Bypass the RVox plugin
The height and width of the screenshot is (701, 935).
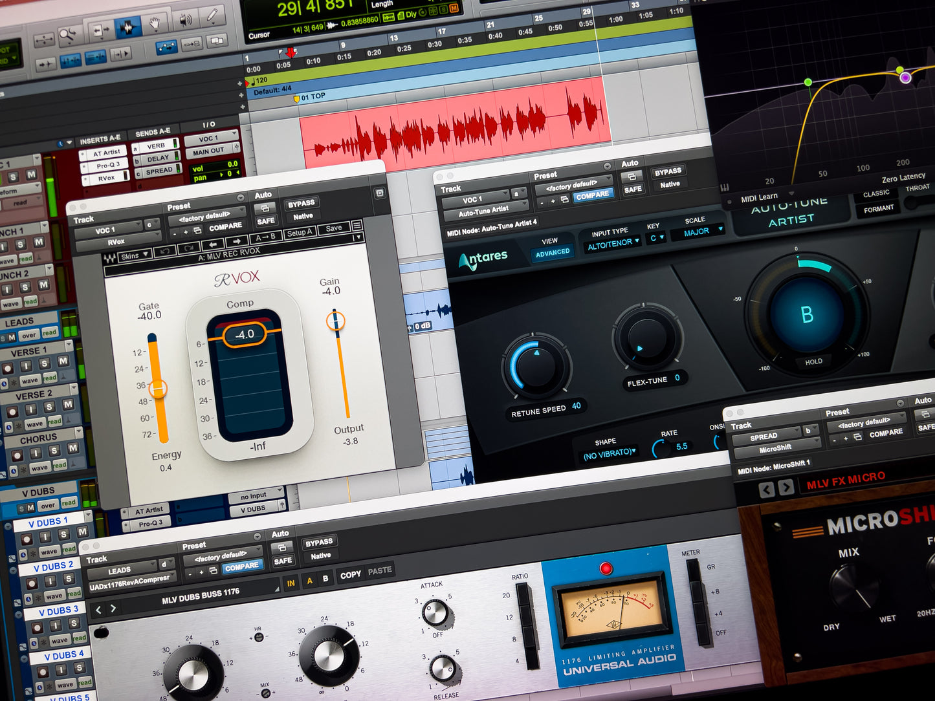pyautogui.click(x=302, y=204)
